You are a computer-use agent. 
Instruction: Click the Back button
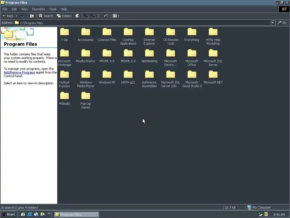click(x=8, y=16)
